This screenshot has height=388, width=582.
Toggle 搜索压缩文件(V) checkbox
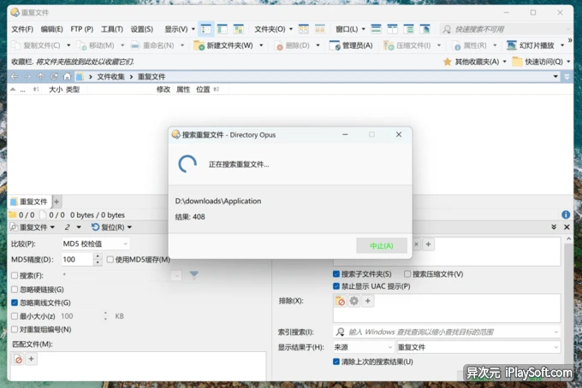pyautogui.click(x=407, y=274)
